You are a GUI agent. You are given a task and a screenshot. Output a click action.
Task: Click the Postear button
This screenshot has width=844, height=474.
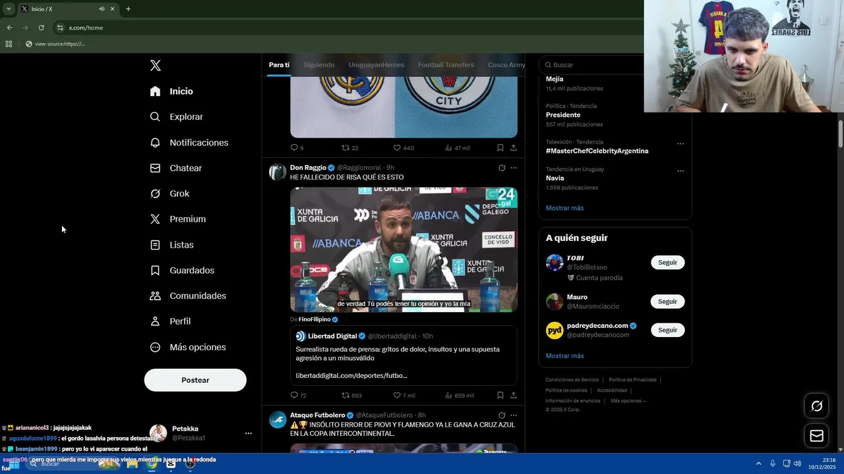point(195,380)
